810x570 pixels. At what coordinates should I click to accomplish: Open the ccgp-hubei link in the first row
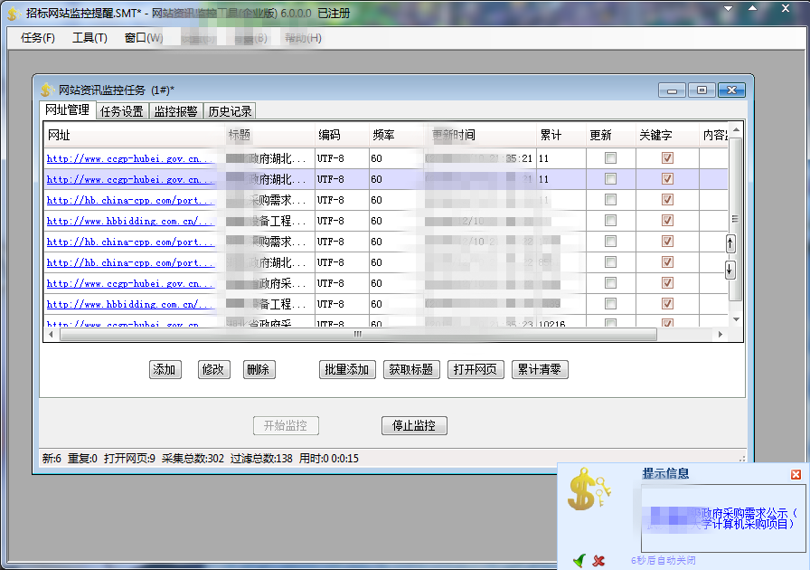click(129, 159)
